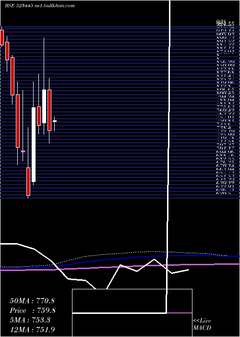Click the first red candlestick at chart left
The width and height of the screenshot is (240, 337).
[2, 38]
